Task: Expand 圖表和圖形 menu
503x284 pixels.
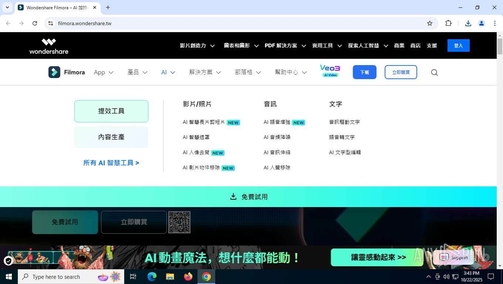Action: (241, 45)
